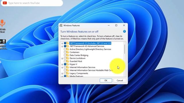Click the YouTube logo in search bar
The height and width of the screenshot is (103, 184).
(x=5, y=3)
